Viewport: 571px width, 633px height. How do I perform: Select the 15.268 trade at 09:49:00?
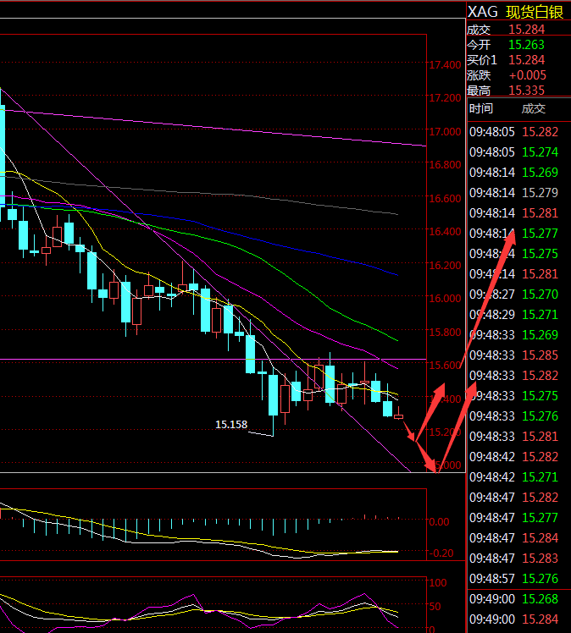point(541,598)
